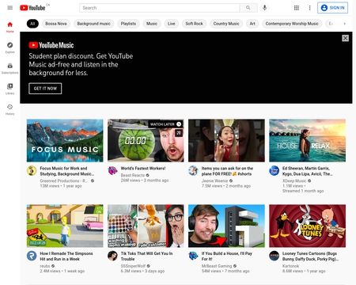Open reubs channel avatar

click(x=32, y=256)
